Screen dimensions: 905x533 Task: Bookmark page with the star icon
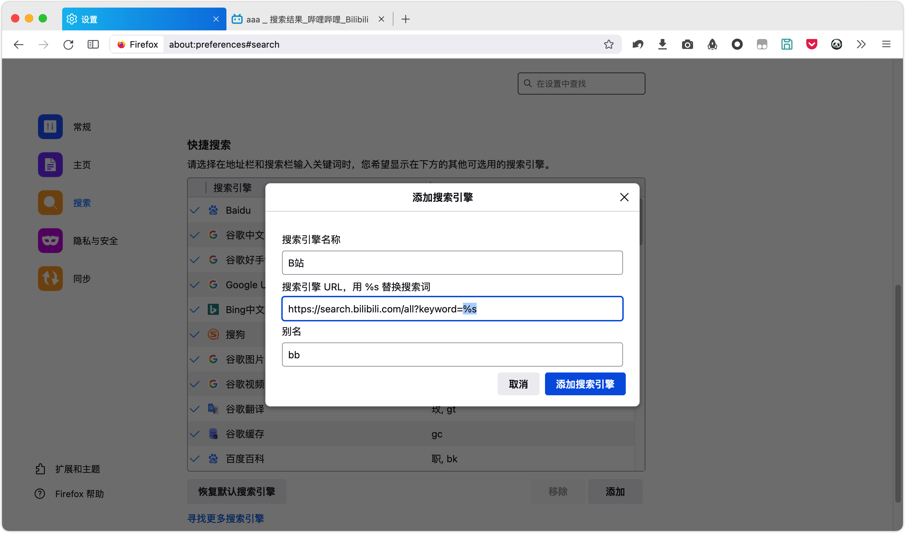609,44
